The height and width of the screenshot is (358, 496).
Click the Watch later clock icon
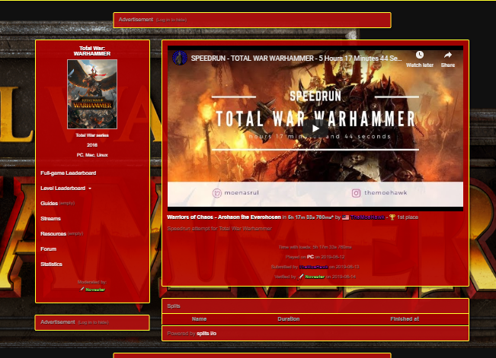click(420, 55)
